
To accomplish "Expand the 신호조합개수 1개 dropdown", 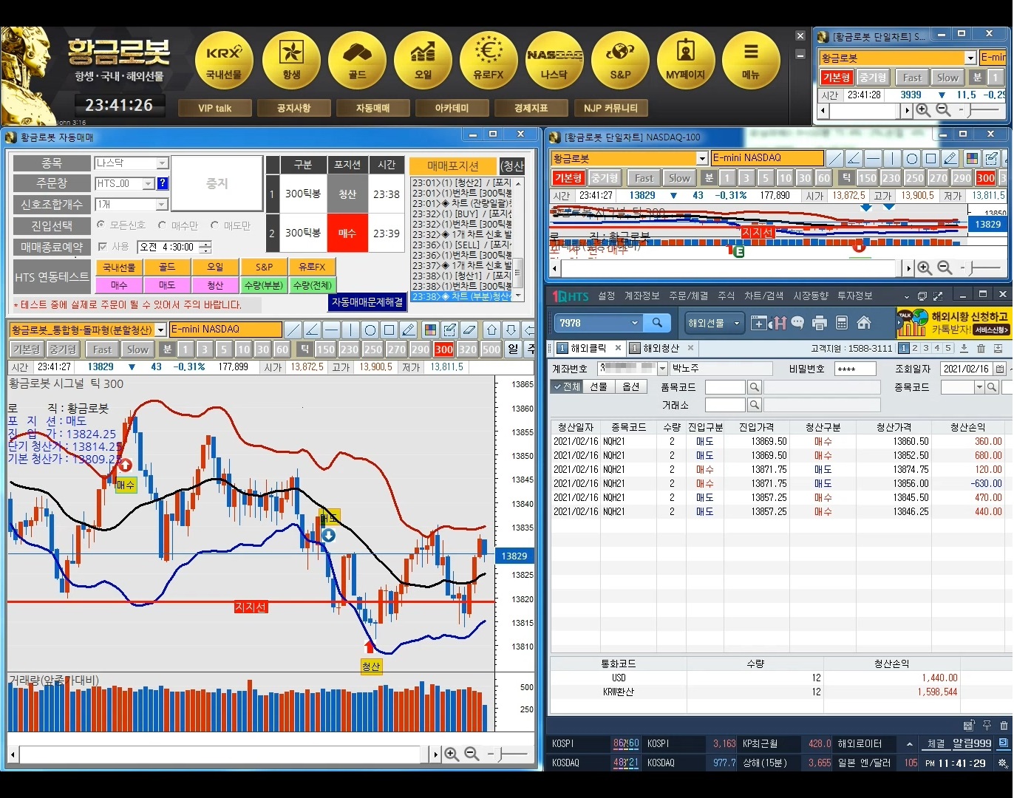I will (x=163, y=204).
